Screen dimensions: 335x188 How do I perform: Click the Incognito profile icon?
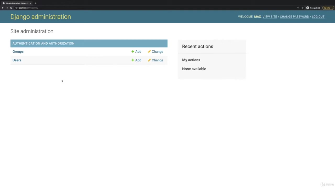coord(308,8)
